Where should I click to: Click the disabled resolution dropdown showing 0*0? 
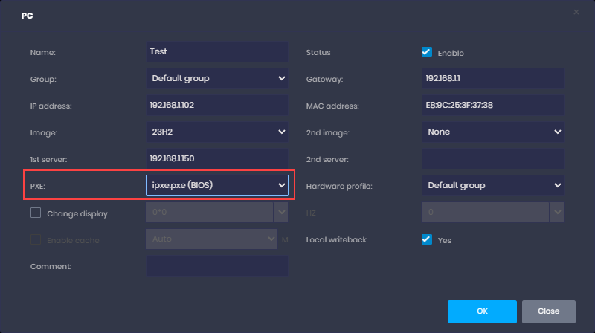pyautogui.click(x=210, y=213)
